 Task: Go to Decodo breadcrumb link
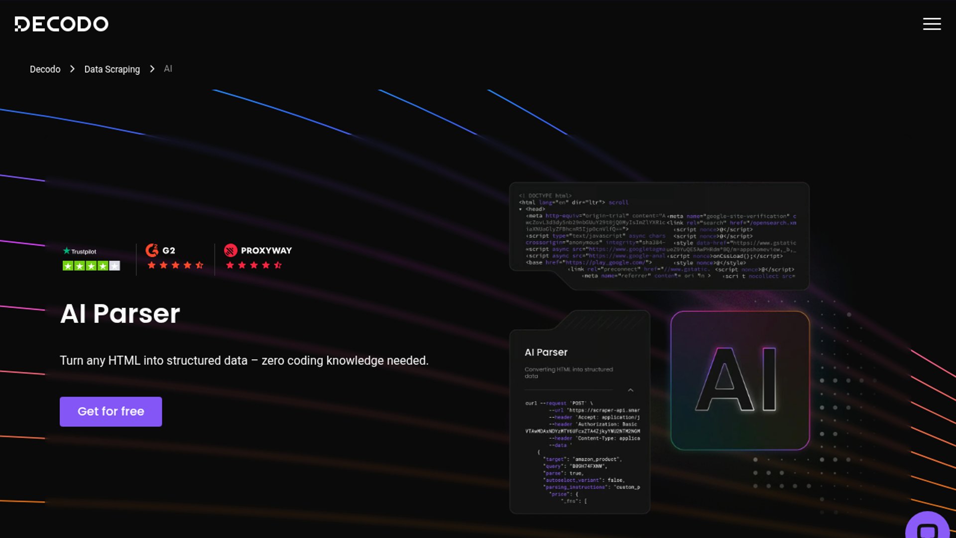point(45,69)
